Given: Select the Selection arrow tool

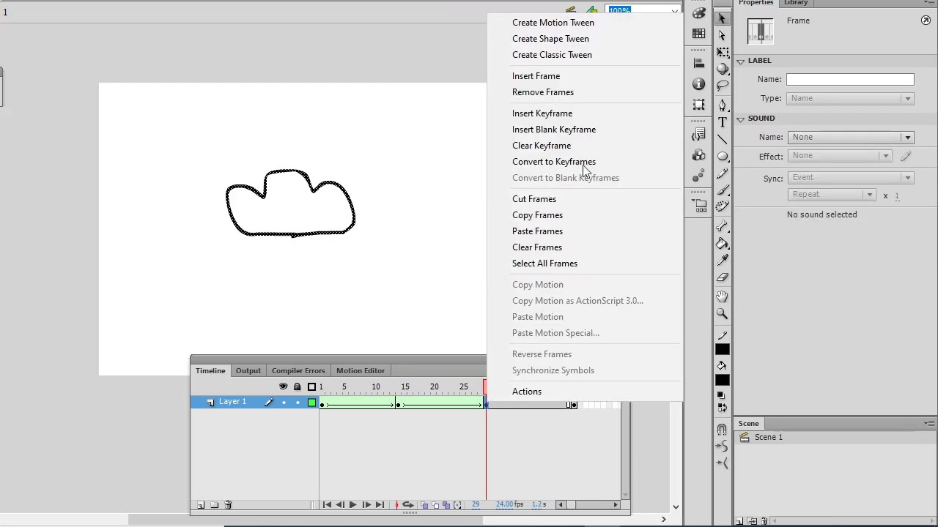Looking at the screenshot, I should click(723, 19).
